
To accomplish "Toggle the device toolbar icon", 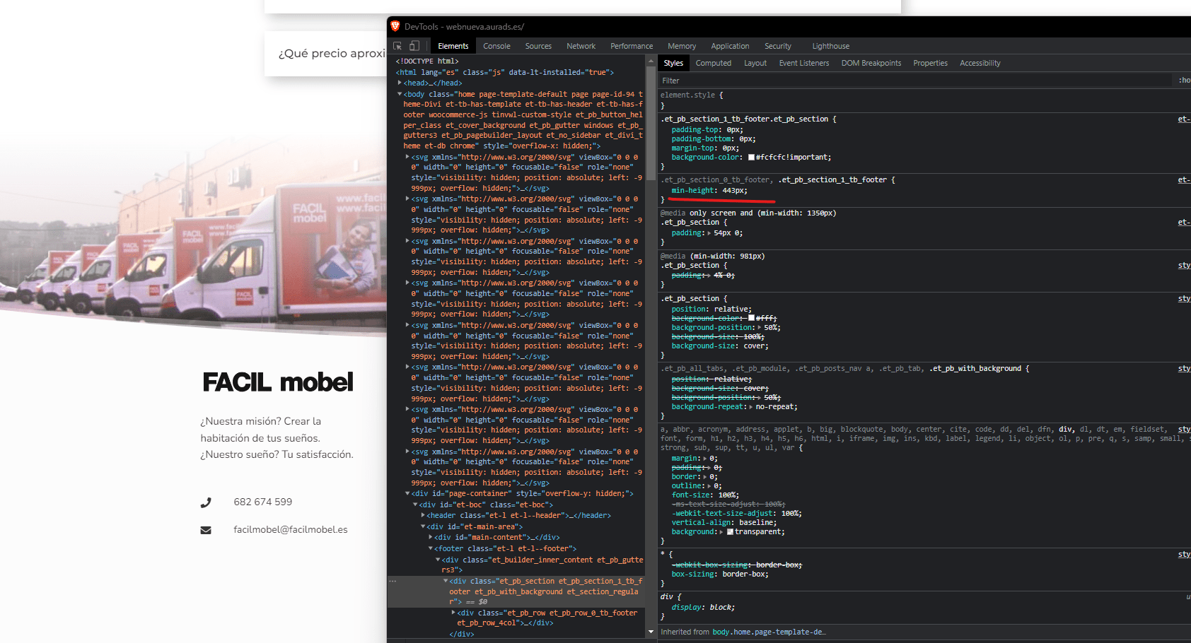I will pyautogui.click(x=414, y=46).
